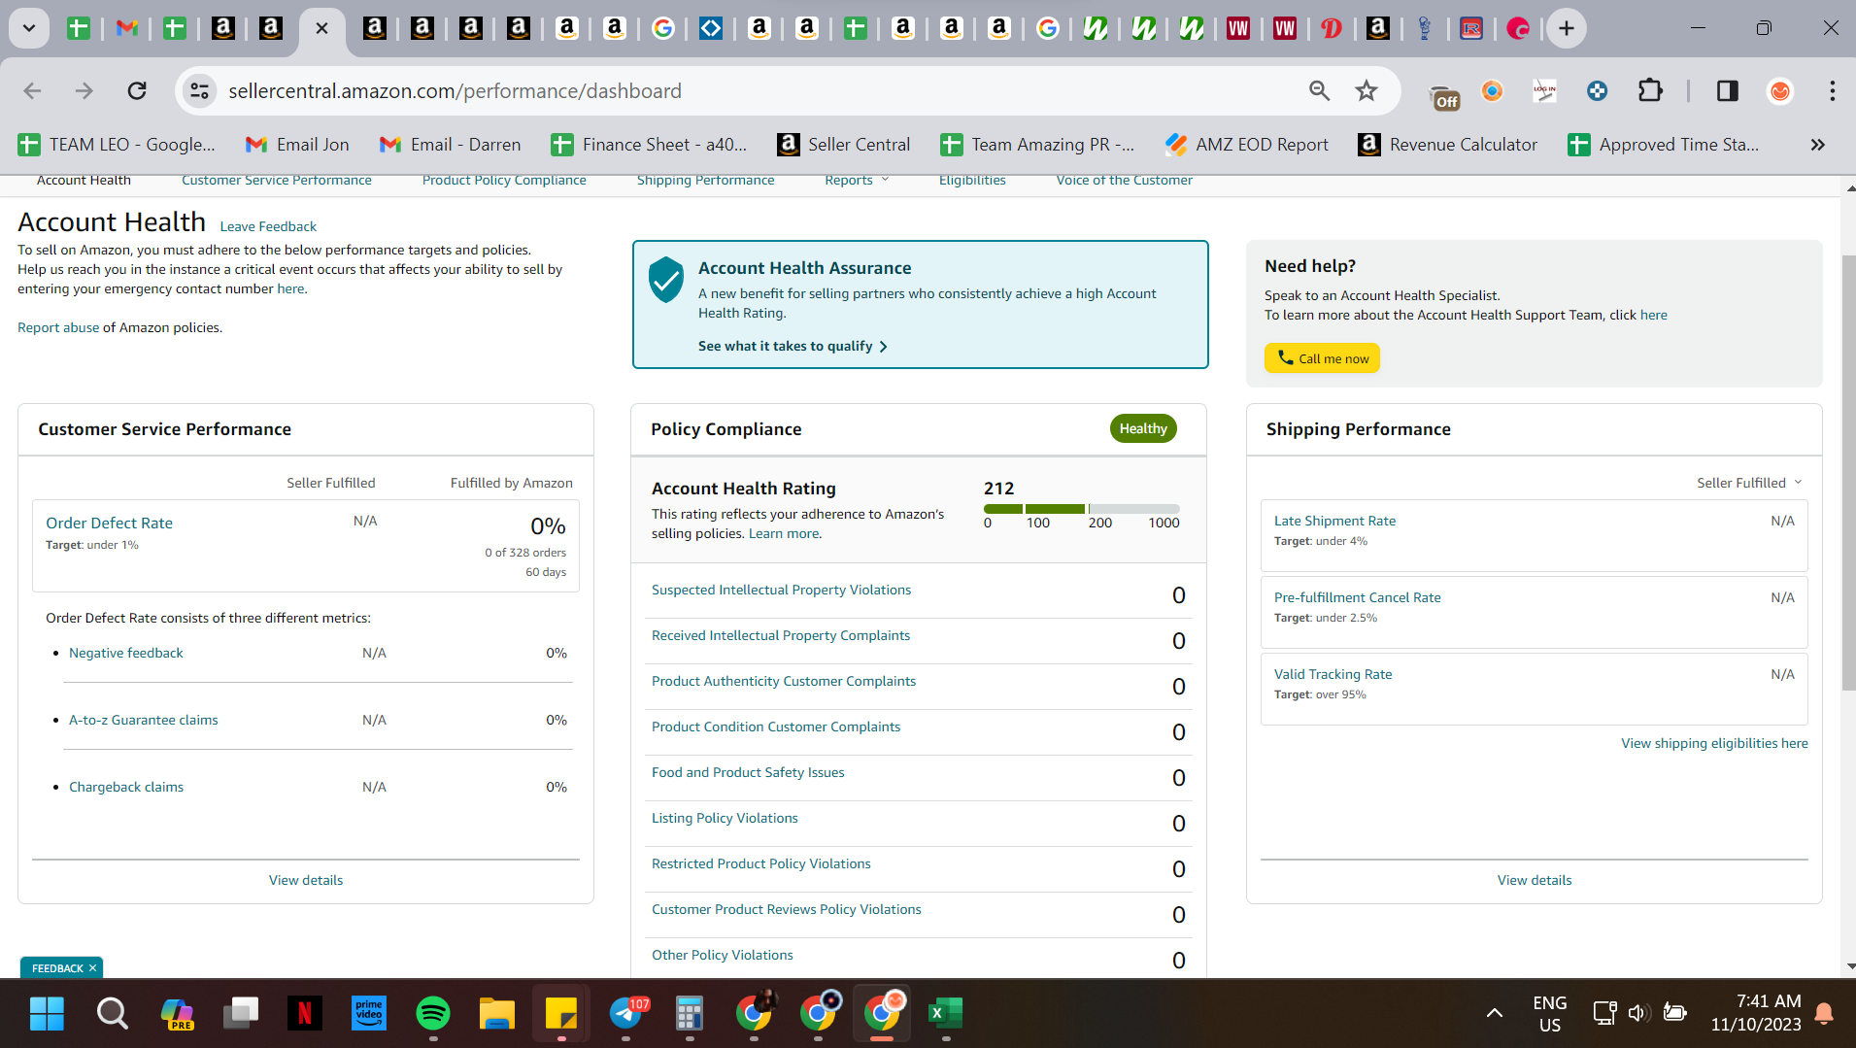Image resolution: width=1856 pixels, height=1048 pixels.
Task: Go back to the previous page
Action: (32, 90)
